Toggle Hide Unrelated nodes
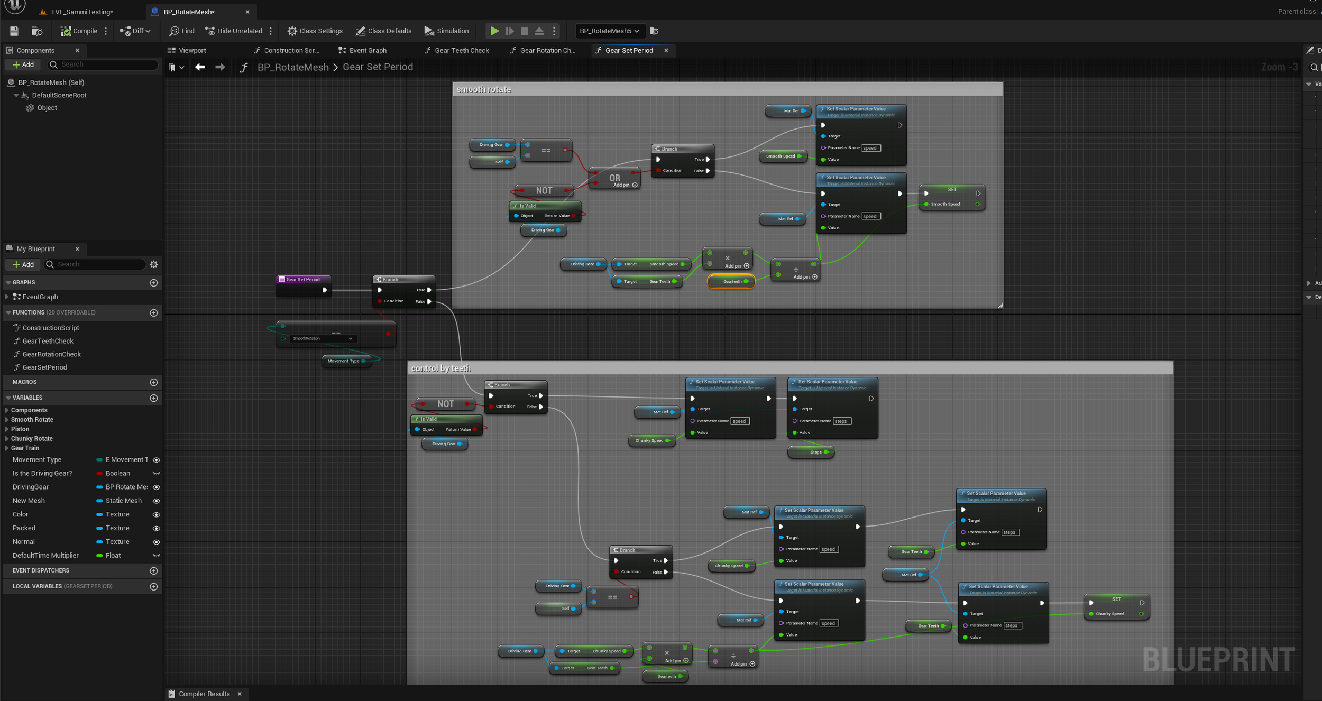Screen dimensions: 1322x701 233,31
